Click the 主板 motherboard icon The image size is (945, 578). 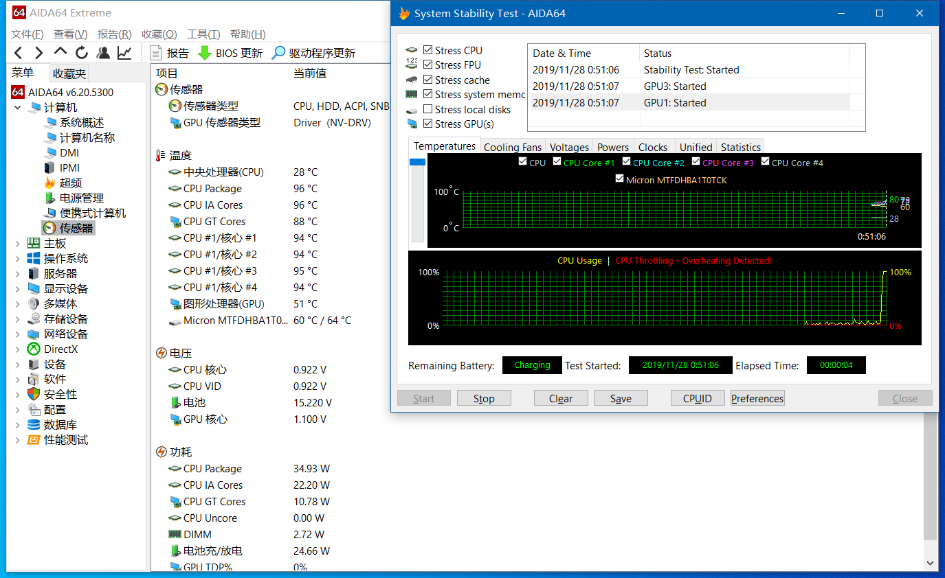click(x=34, y=243)
